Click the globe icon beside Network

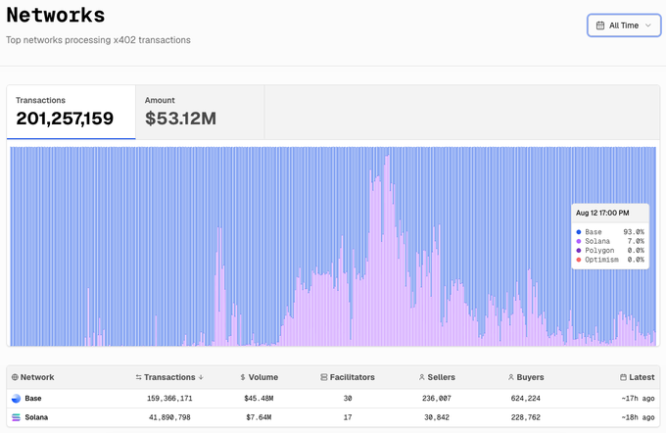coord(15,377)
